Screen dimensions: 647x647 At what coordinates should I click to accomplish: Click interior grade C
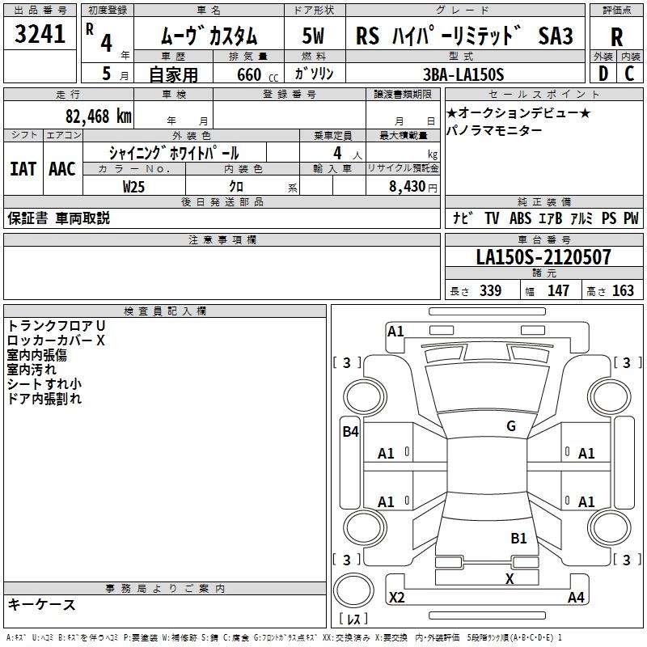629,74
